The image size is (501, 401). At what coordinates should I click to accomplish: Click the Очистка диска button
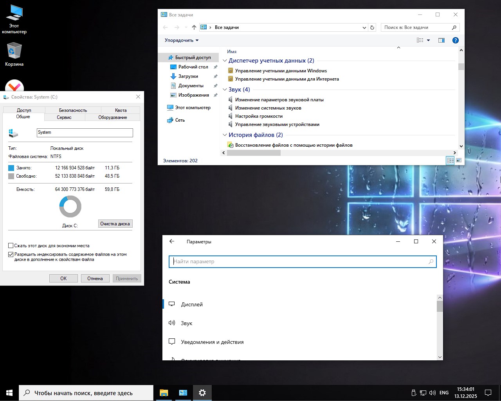click(x=115, y=223)
